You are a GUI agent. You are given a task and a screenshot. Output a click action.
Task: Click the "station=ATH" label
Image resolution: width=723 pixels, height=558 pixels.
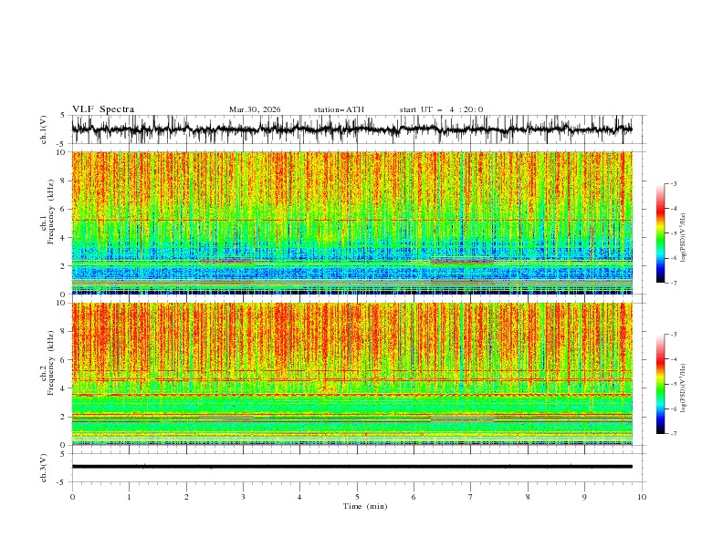(339, 109)
